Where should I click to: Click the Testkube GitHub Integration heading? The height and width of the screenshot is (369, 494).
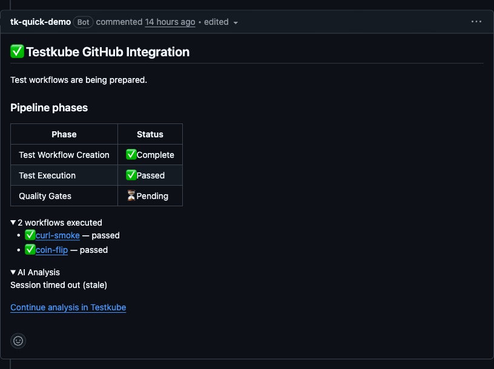click(x=107, y=52)
